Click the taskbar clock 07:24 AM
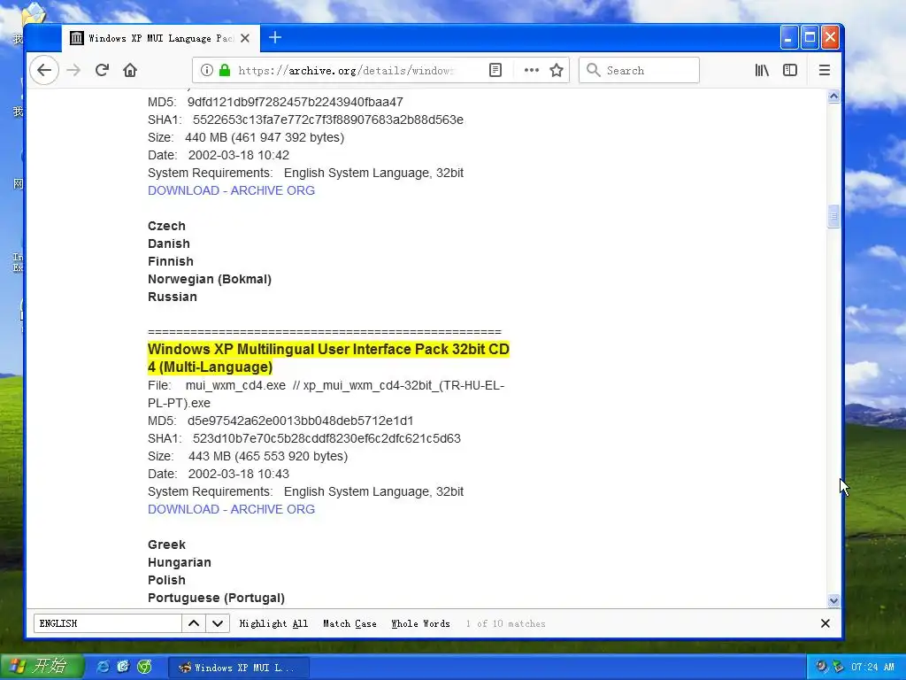This screenshot has height=680, width=906. (x=872, y=667)
